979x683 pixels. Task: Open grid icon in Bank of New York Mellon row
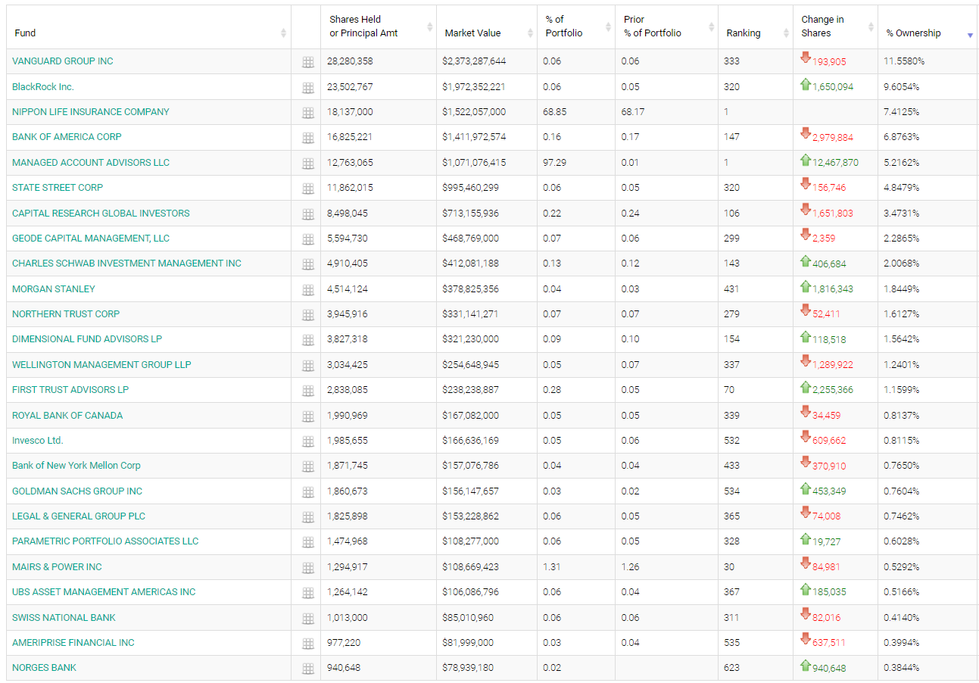(x=307, y=467)
